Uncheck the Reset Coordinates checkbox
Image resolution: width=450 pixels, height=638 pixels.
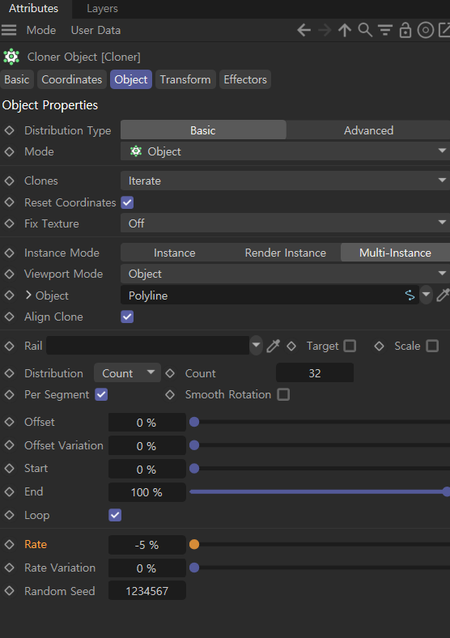tap(127, 202)
